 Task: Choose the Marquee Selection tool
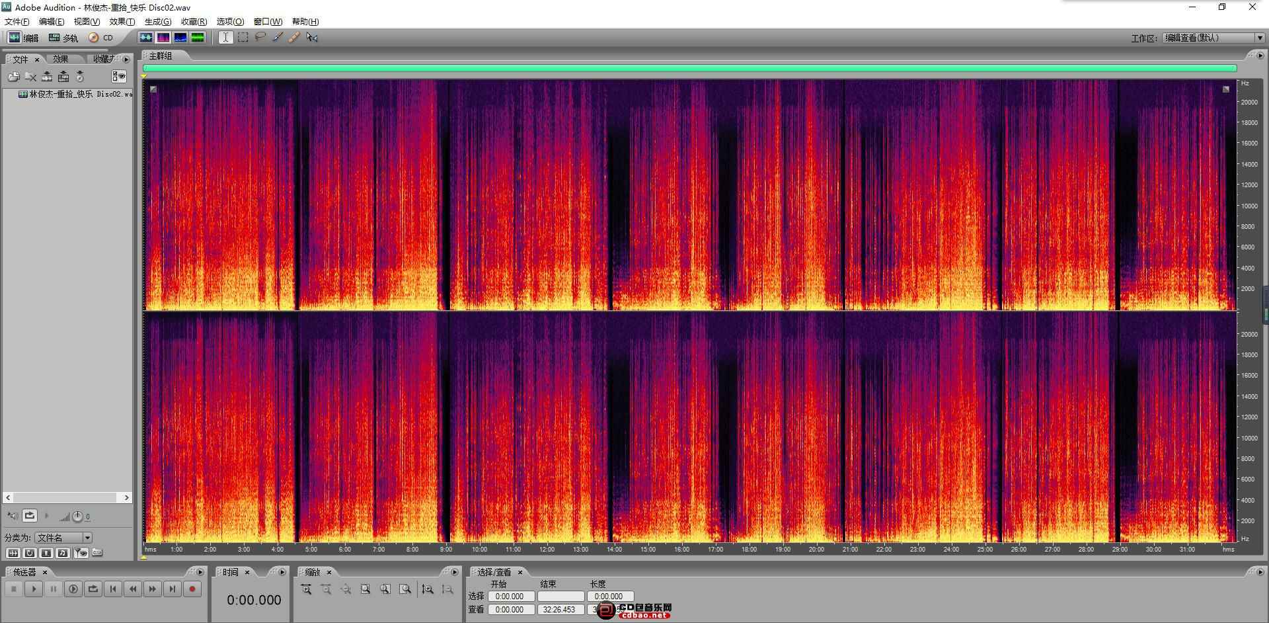(x=243, y=38)
